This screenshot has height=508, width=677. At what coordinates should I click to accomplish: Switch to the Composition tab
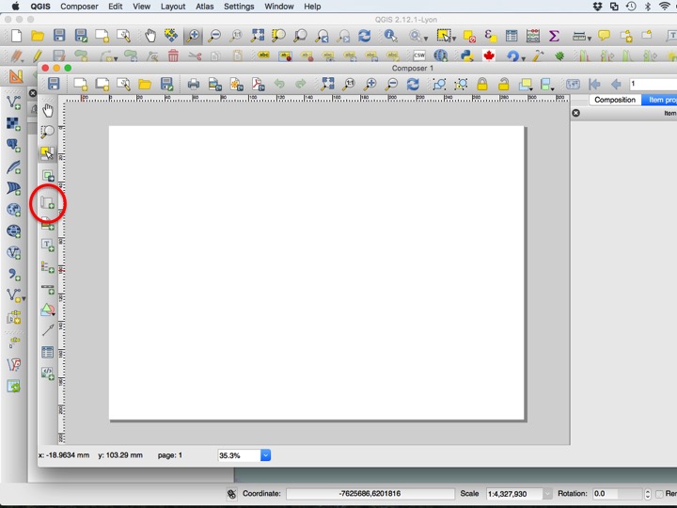pos(615,100)
